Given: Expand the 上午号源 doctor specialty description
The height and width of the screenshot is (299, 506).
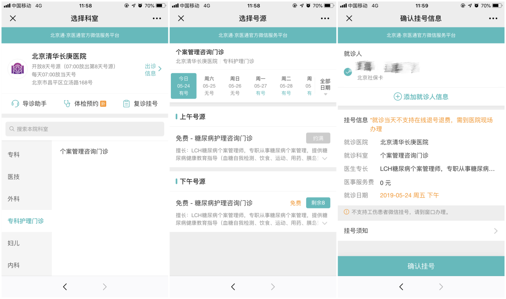Looking at the screenshot, I should click(x=324, y=159).
